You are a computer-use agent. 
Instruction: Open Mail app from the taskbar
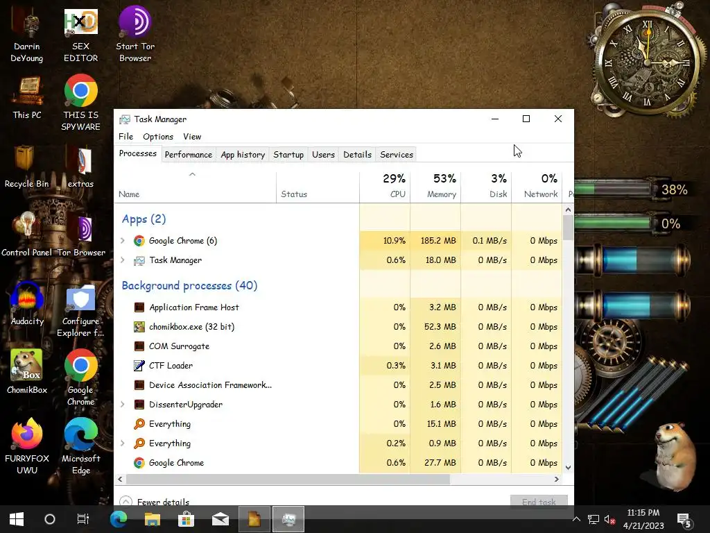(x=220, y=519)
